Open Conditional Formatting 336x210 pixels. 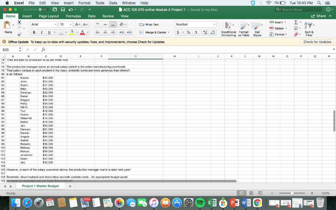point(228,29)
